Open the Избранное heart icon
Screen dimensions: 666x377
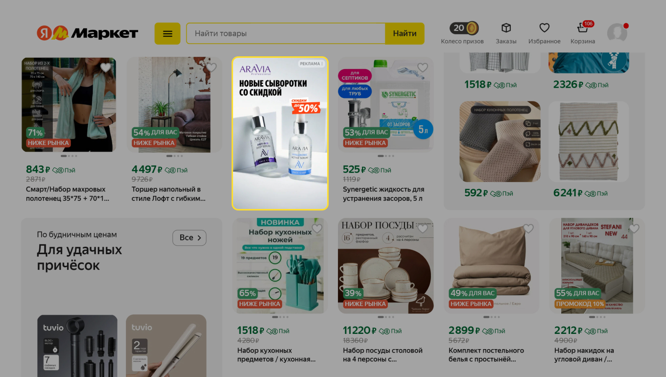(544, 28)
